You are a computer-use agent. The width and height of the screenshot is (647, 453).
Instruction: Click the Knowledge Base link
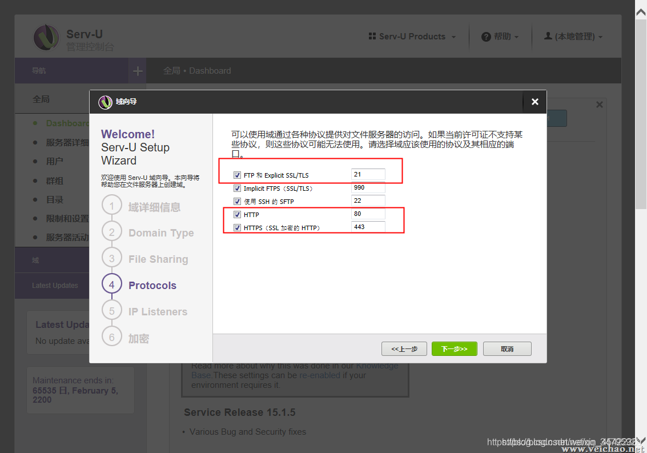(x=295, y=370)
